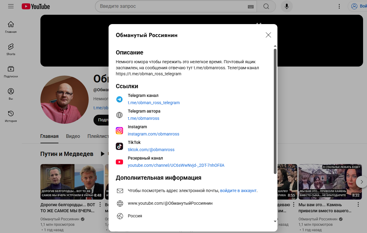Click the globe icon beside the channel URL

coord(120,203)
